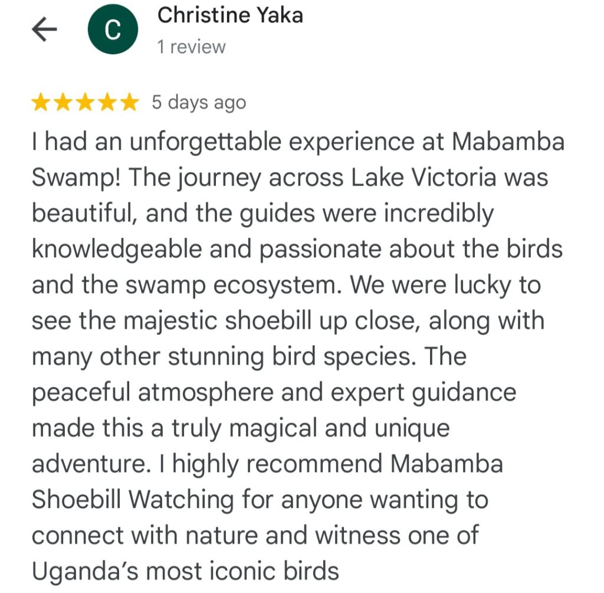604x593 pixels.
Task: Click the first yellow rating star
Action: pos(40,103)
